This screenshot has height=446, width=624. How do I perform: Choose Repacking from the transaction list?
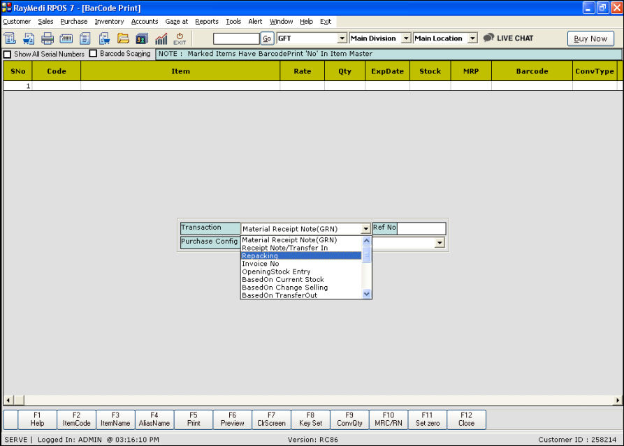[x=301, y=255]
